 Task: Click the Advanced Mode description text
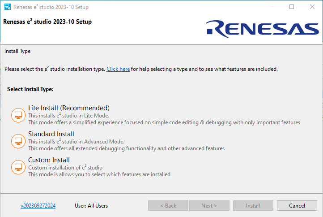coord(76,141)
